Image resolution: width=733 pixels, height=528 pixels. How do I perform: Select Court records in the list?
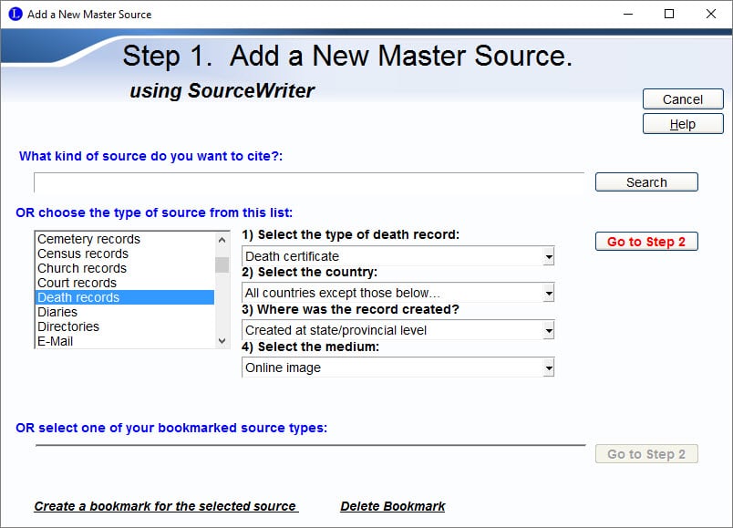125,283
